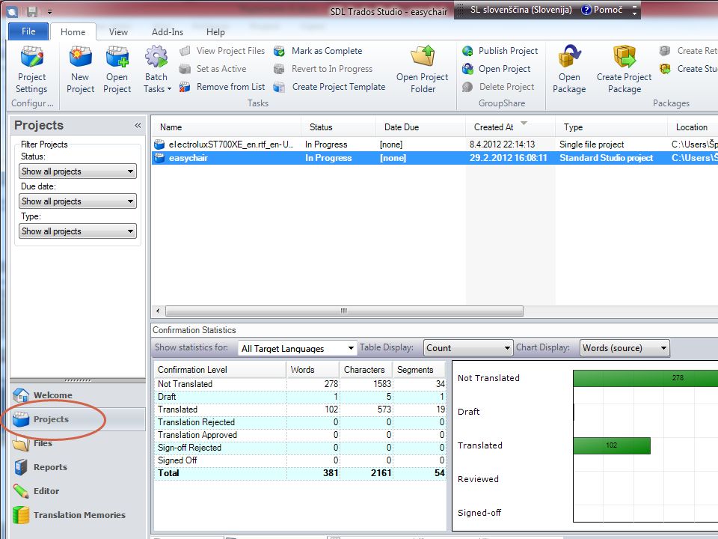Open the Batch Tasks menu
Viewport: 718px width, 539px height.
click(156, 70)
